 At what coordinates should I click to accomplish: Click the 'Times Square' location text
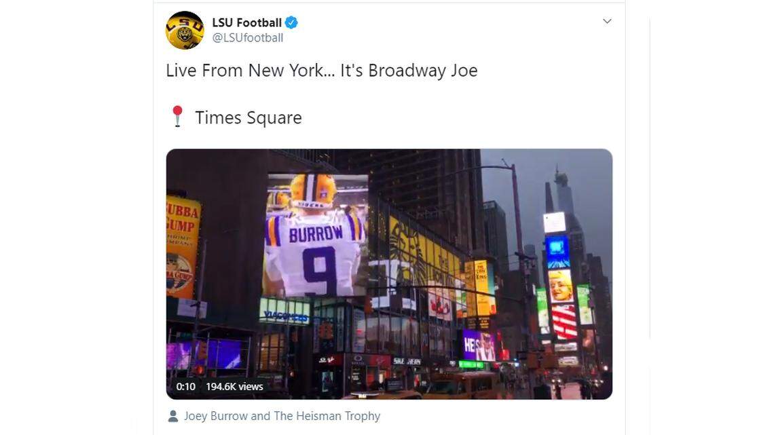248,116
